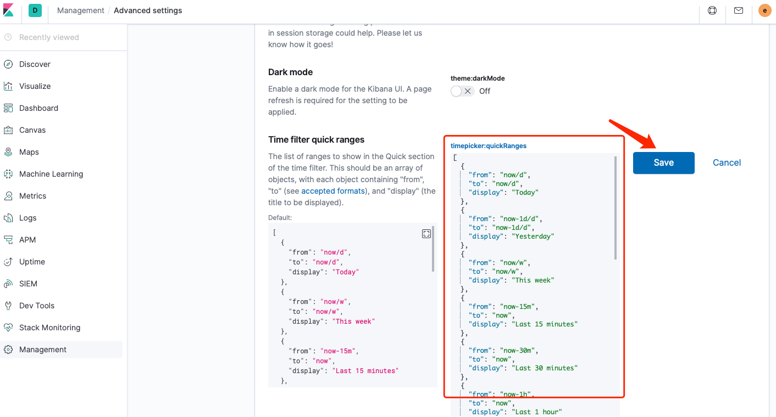
Task: Select Visualize in the navigation menu
Action: point(35,86)
